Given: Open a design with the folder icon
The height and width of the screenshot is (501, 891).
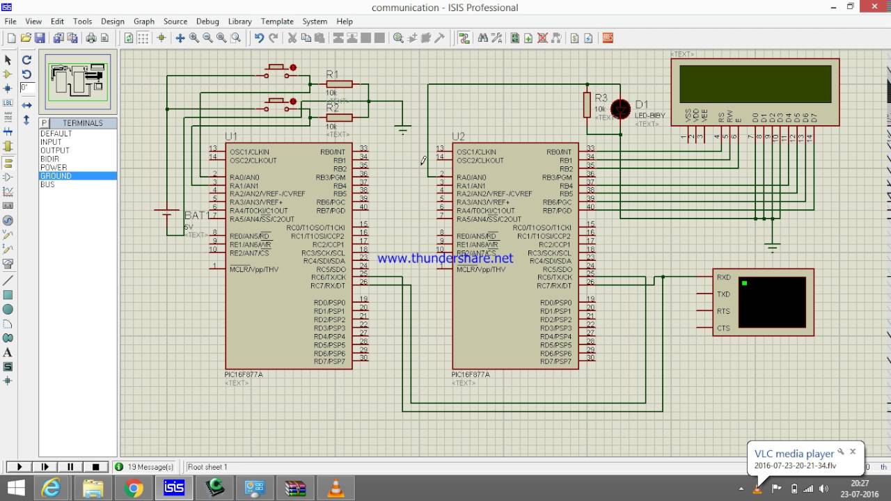Looking at the screenshot, I should [26, 38].
